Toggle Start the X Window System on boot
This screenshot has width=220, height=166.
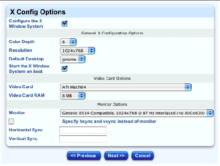[x=65, y=69]
